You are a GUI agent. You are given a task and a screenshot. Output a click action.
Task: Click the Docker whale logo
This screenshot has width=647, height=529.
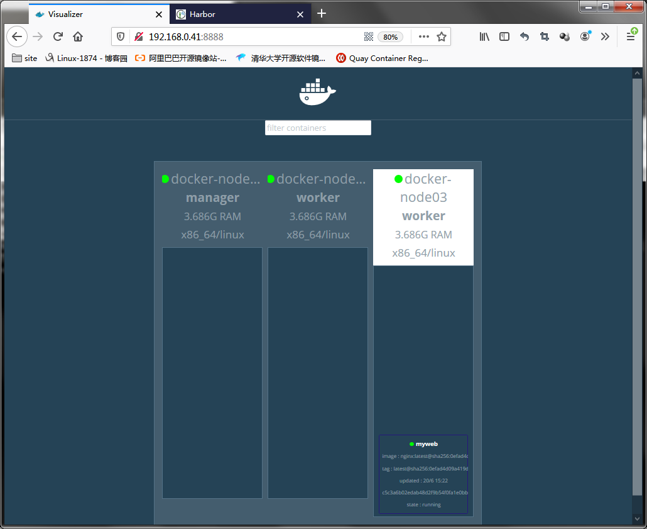pyautogui.click(x=317, y=92)
